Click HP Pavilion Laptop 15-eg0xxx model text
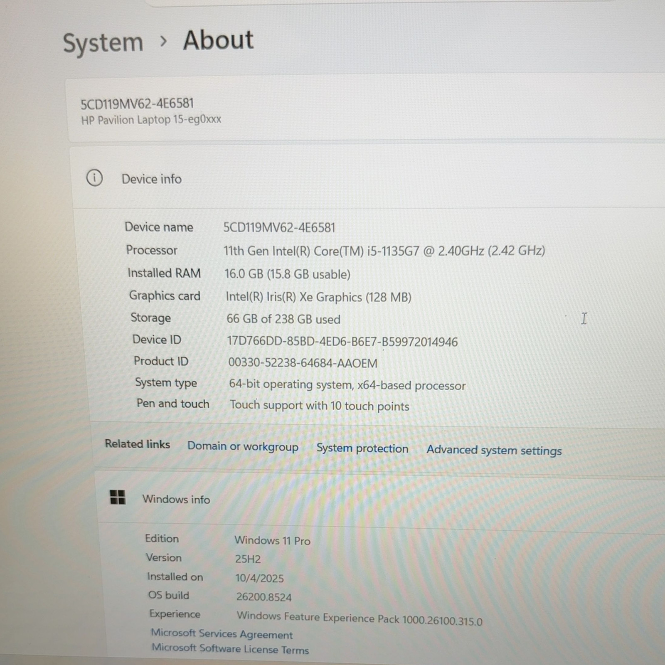This screenshot has height=665, width=665. (151, 120)
